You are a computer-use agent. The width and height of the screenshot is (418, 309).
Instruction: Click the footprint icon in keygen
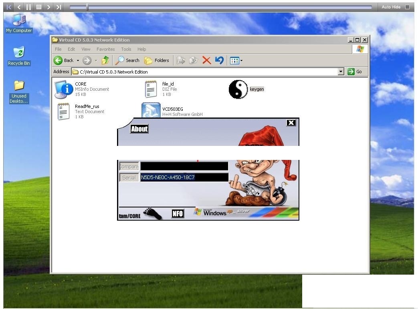tap(153, 213)
